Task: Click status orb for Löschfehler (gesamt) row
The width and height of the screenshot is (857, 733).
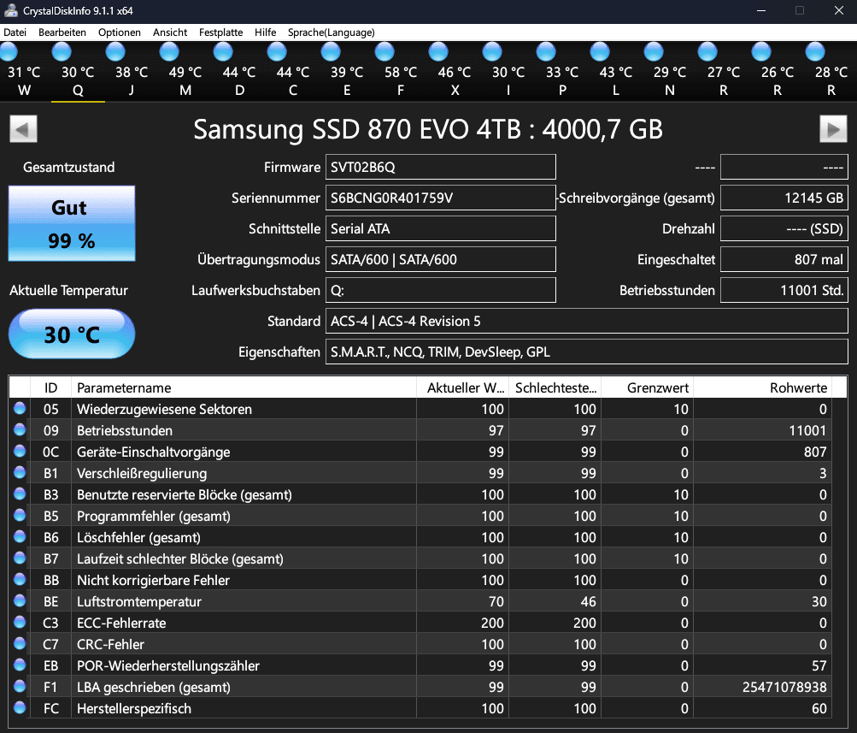Action: 20,536
